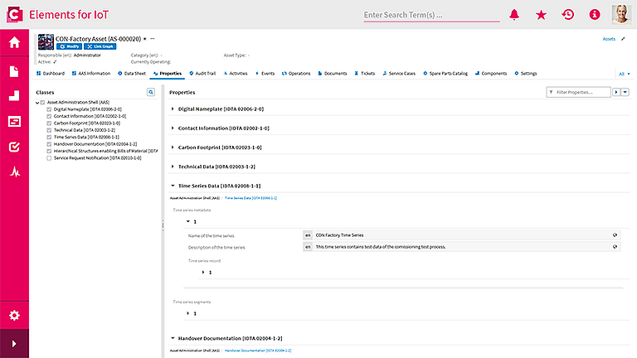
Task: Open sidebar settings gear icon
Action: [14, 316]
